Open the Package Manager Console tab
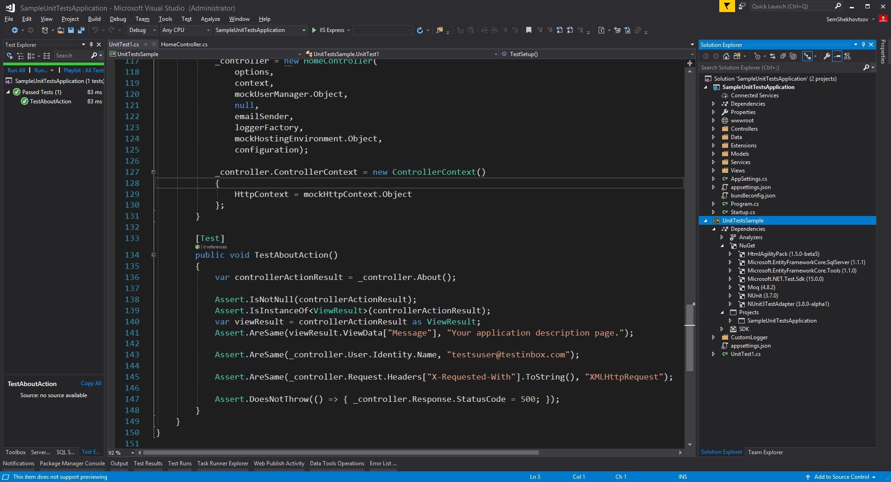This screenshot has height=482, width=891. [72, 463]
